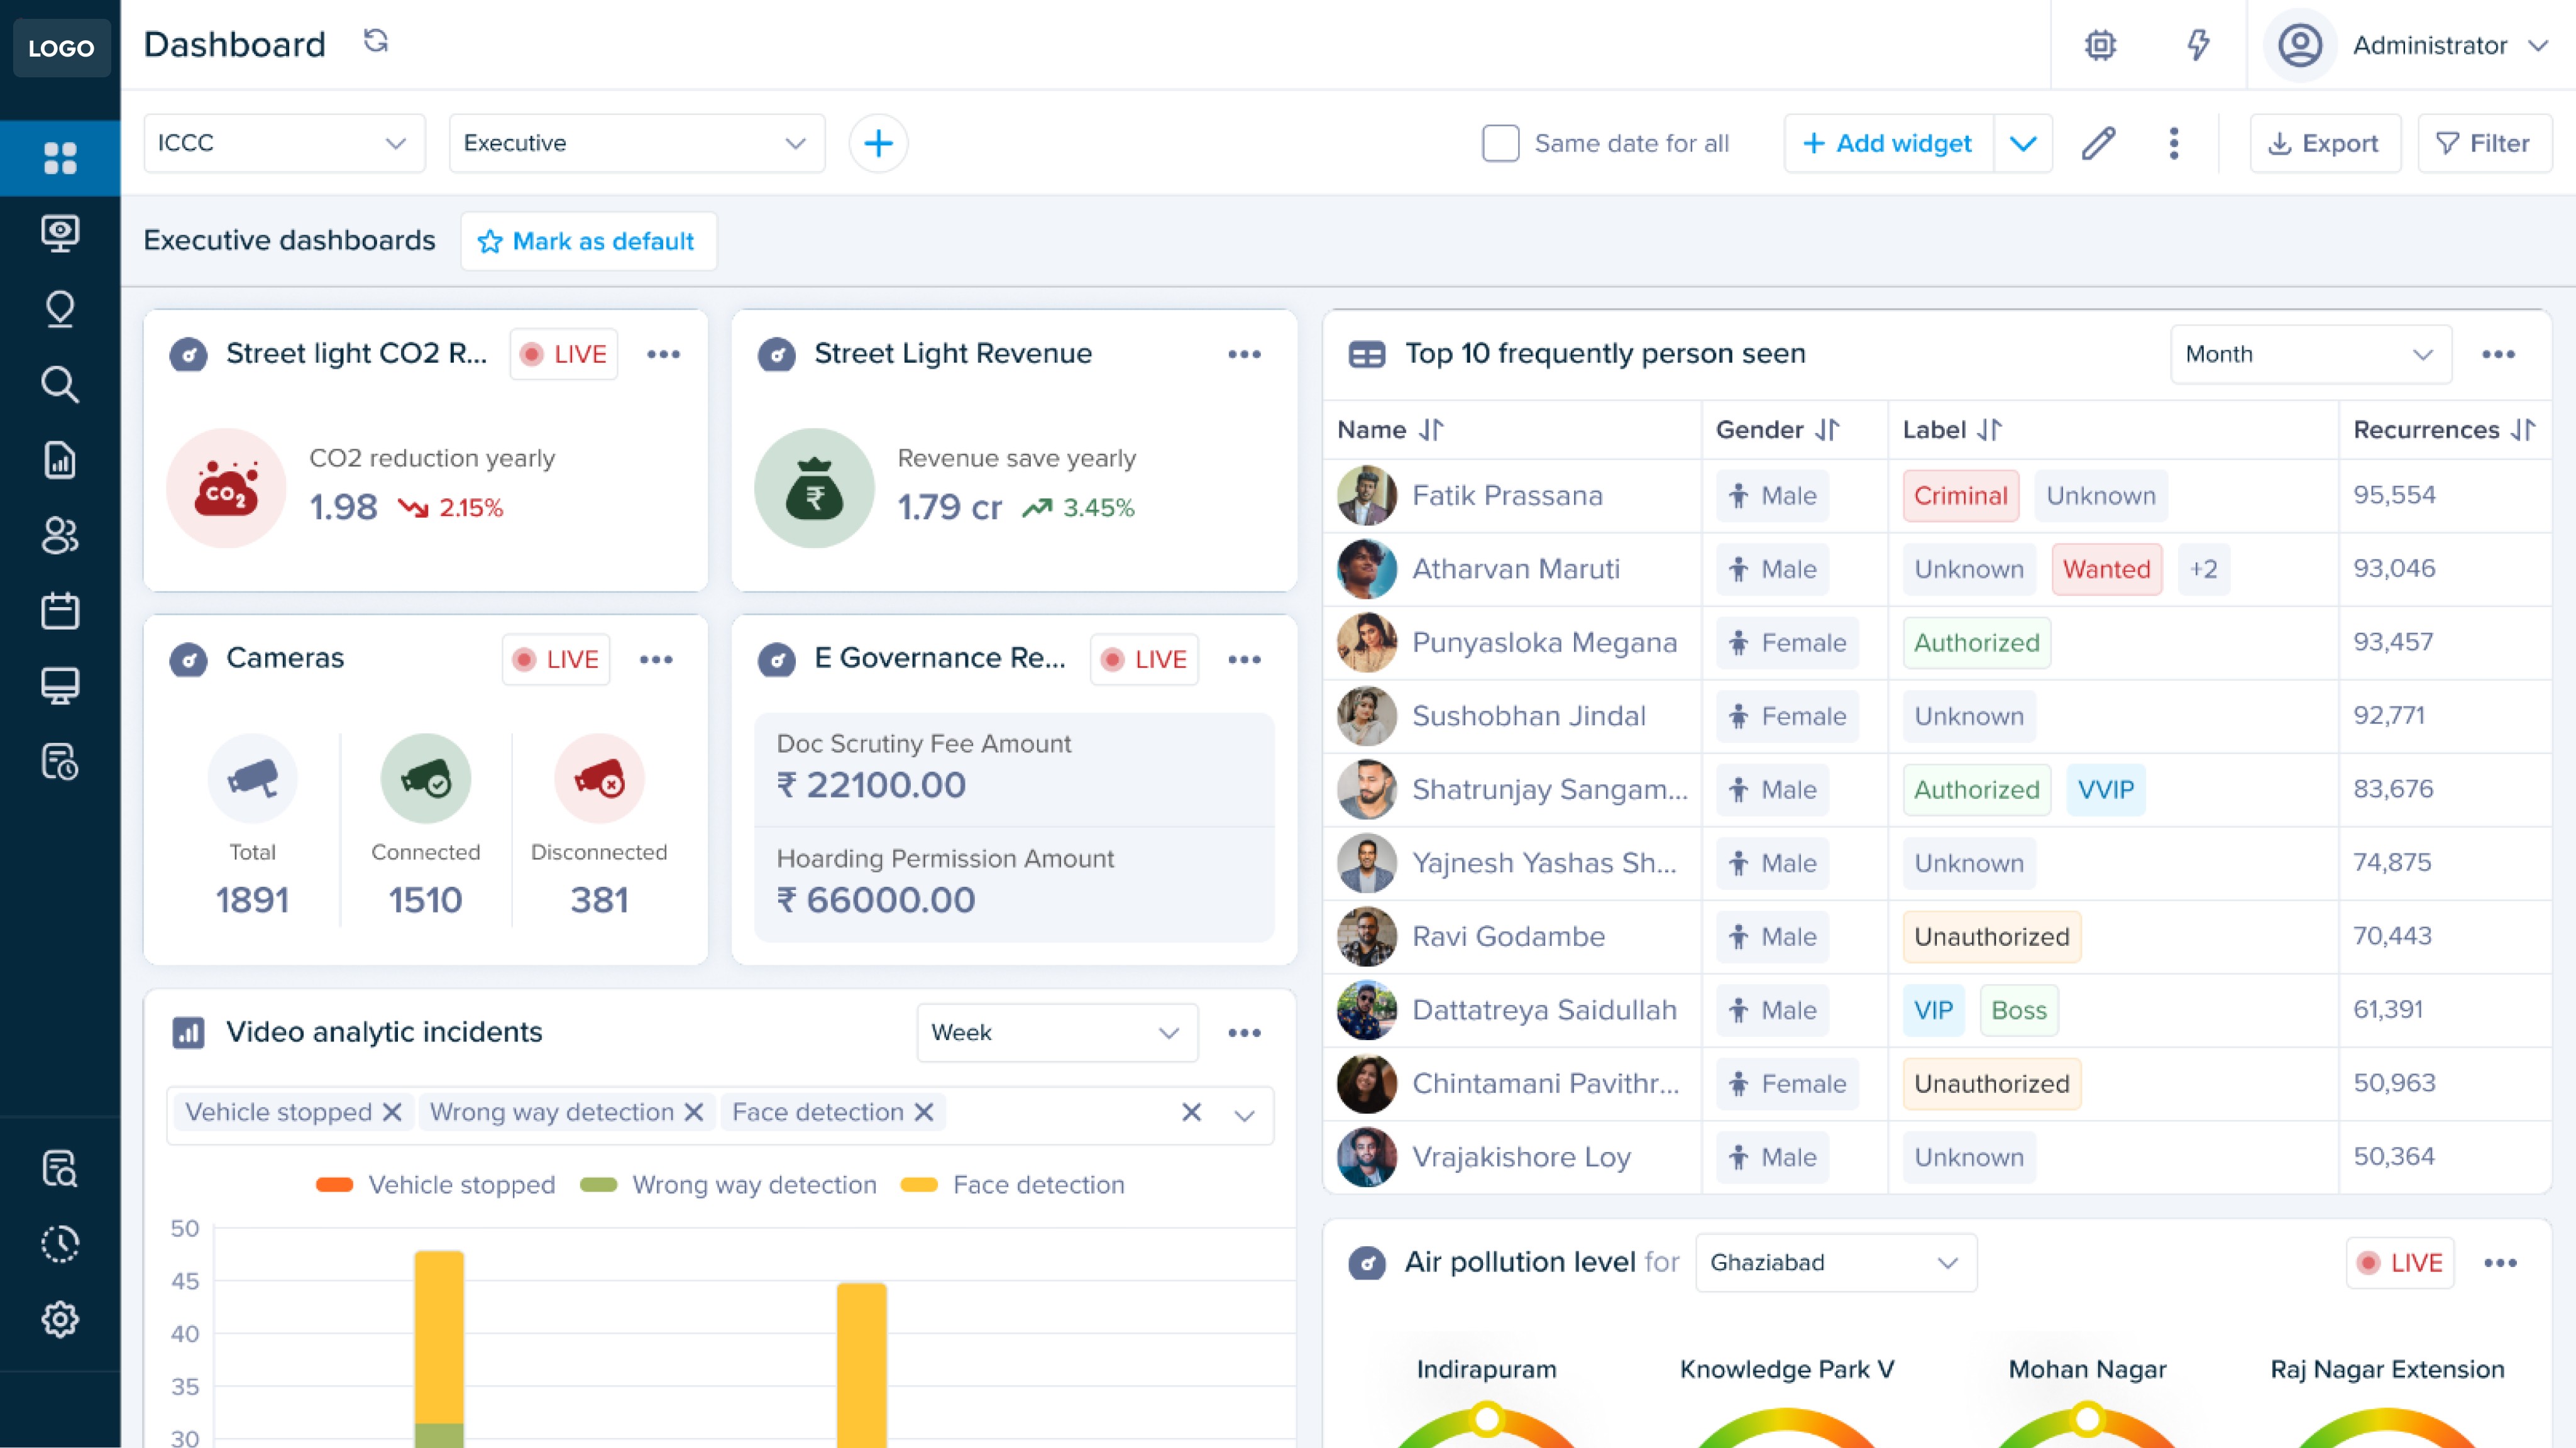Open the Cameras widget three-dot menu
The width and height of the screenshot is (2576, 1448).
(x=656, y=659)
